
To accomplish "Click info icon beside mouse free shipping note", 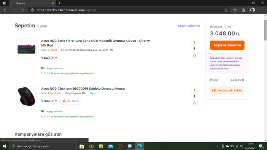I will pos(43,117).
